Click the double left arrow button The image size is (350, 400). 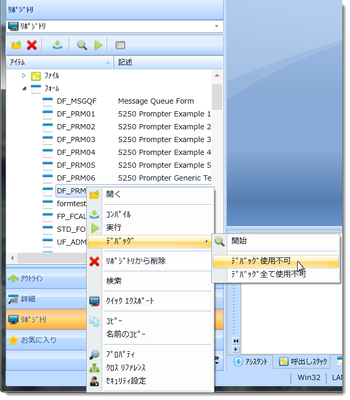[236, 341]
